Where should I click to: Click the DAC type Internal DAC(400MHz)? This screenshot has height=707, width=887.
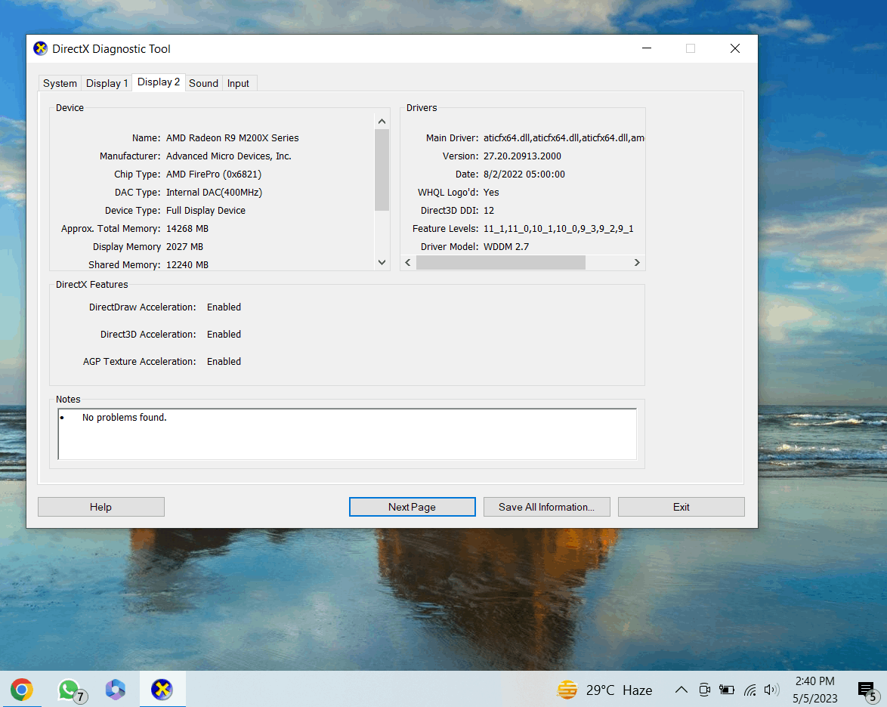point(214,193)
